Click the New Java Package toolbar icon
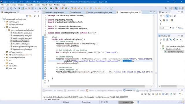Image resolution: width=185 pixels, height=104 pixels. [62, 8]
